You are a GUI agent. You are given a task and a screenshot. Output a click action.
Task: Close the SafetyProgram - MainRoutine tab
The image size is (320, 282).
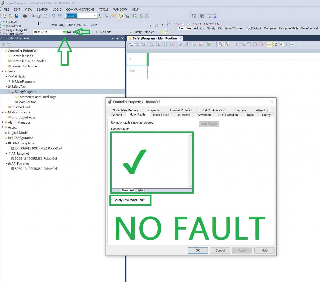pyautogui.click(x=181, y=38)
